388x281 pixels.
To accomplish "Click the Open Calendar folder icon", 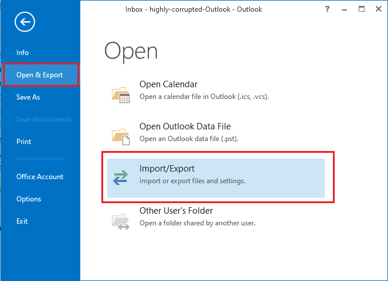I will click(121, 95).
